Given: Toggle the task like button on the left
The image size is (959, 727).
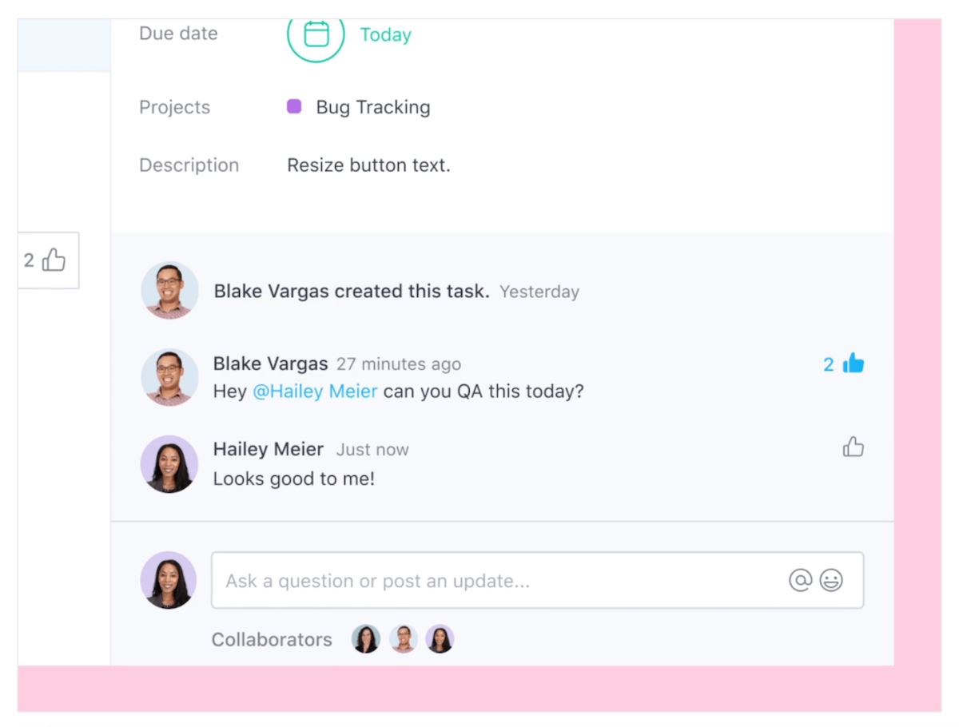Looking at the screenshot, I should (x=48, y=260).
